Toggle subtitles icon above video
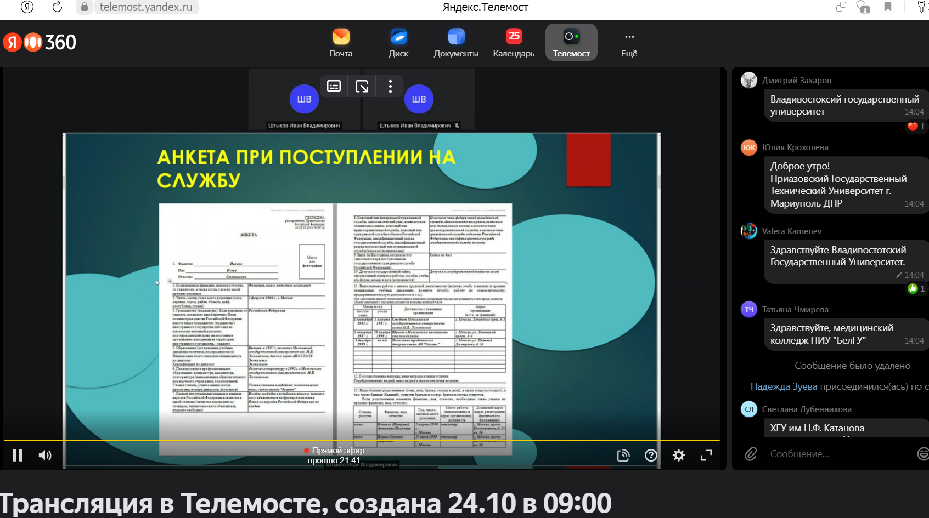 [334, 86]
